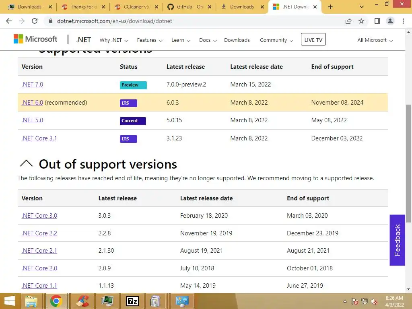Open the side panel icon in Chrome toolbar

tap(377, 21)
